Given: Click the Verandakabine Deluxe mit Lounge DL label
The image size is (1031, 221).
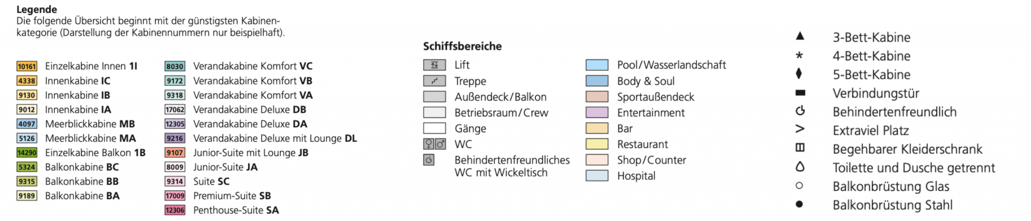Looking at the screenshot, I should click(275, 138).
